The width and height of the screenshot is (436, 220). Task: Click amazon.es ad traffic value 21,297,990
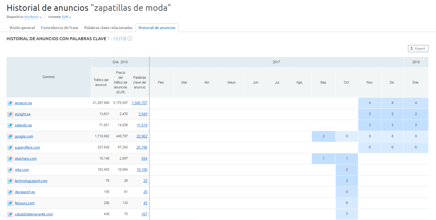pos(101,103)
